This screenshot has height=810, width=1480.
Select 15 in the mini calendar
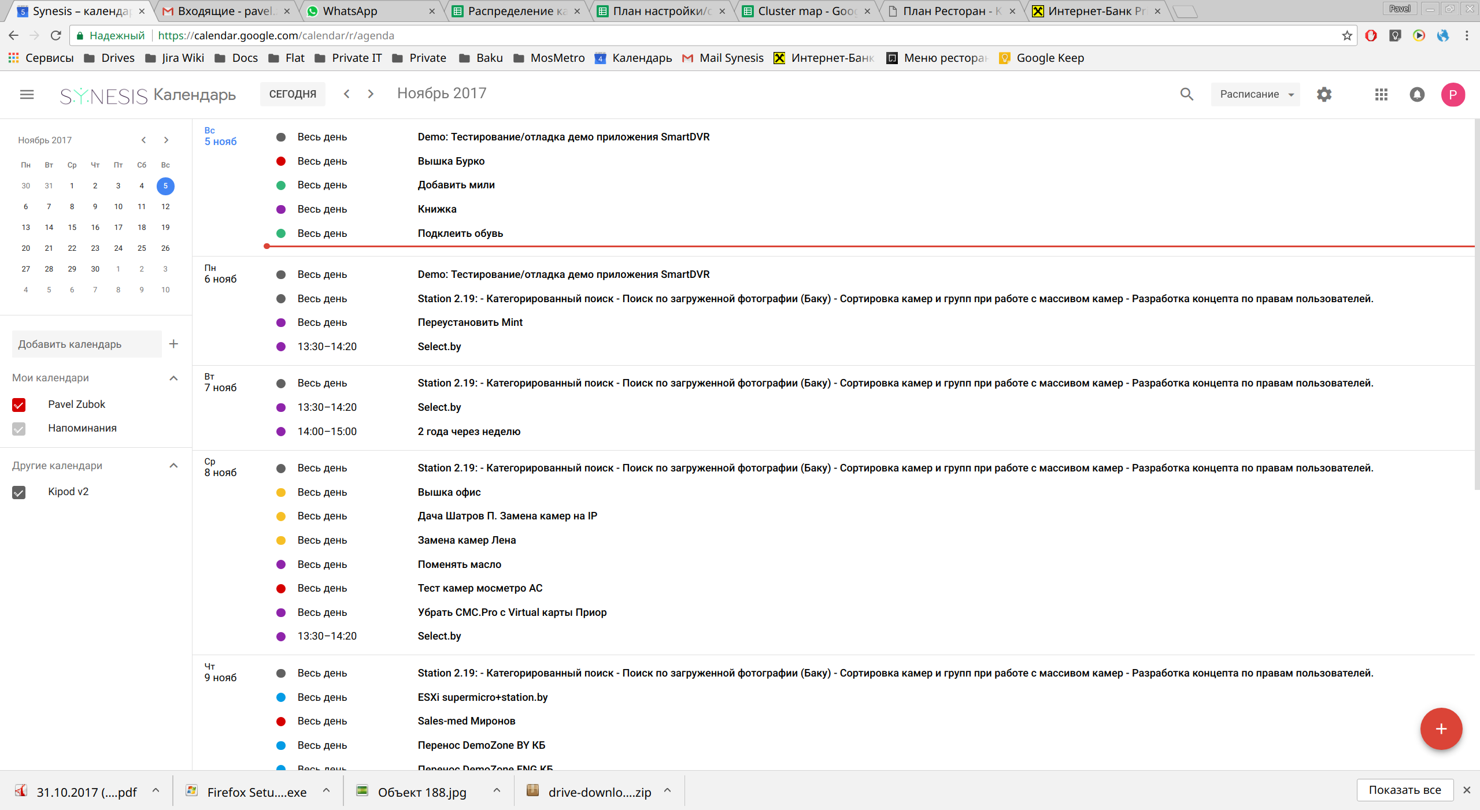point(72,228)
